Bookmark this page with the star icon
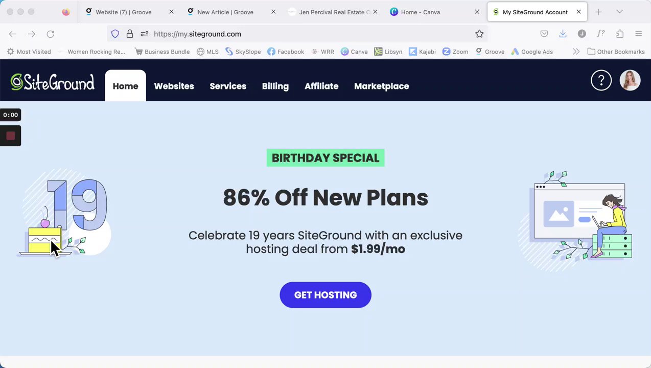The height and width of the screenshot is (368, 651). (x=479, y=34)
